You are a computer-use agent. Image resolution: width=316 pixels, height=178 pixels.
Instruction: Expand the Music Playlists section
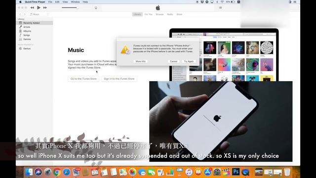point(25,44)
